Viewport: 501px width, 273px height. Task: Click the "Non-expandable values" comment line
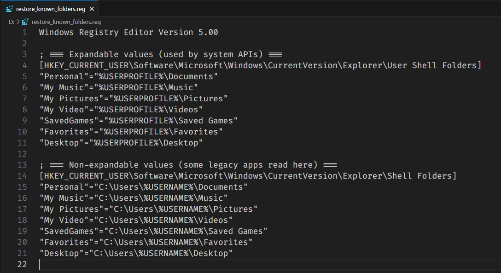188,165
